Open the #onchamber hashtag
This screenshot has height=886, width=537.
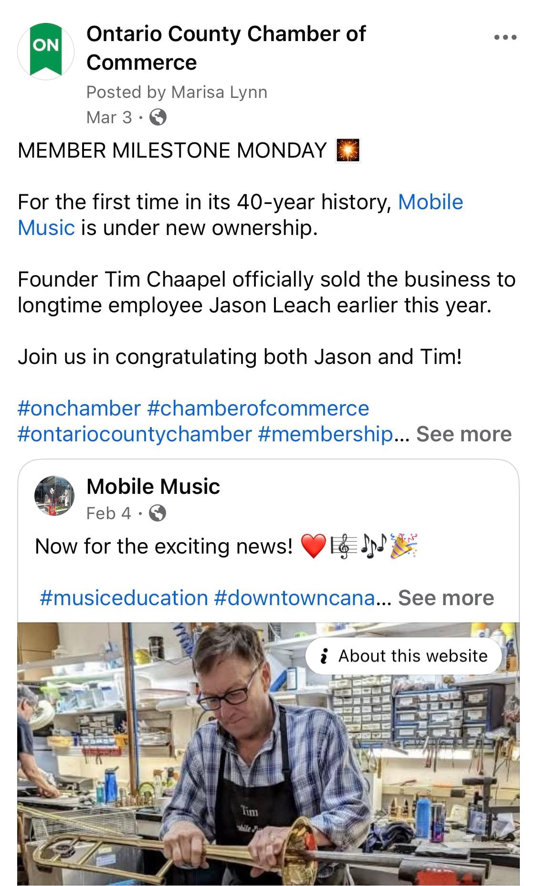coord(79,408)
